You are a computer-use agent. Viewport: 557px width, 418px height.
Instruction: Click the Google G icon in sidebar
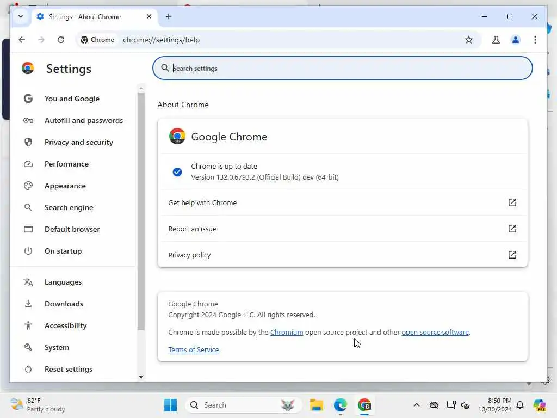28,99
